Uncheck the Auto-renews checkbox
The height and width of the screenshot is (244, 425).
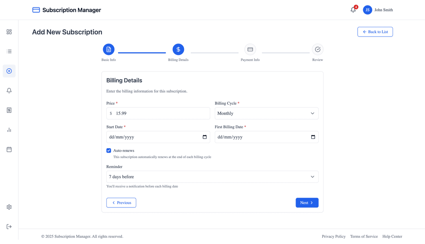click(x=109, y=151)
